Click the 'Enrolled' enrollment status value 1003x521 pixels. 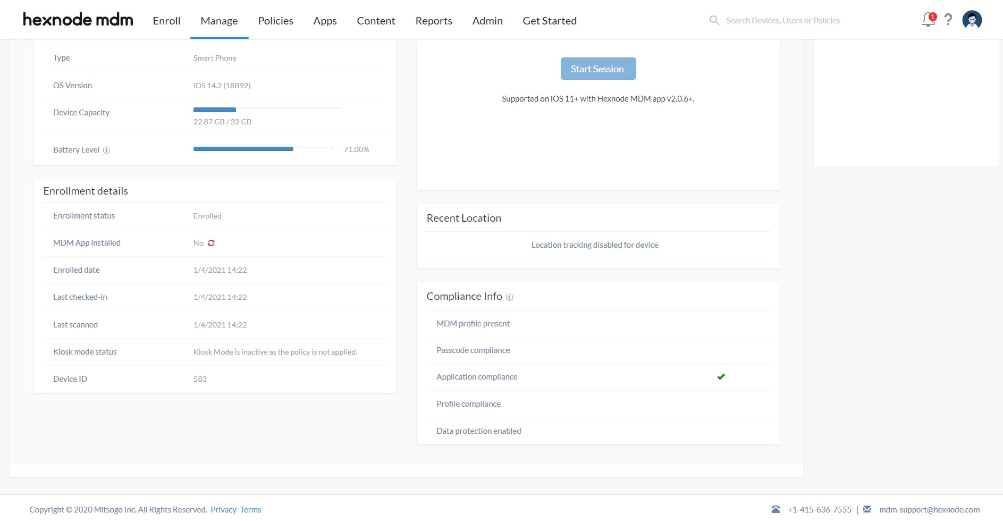point(207,216)
